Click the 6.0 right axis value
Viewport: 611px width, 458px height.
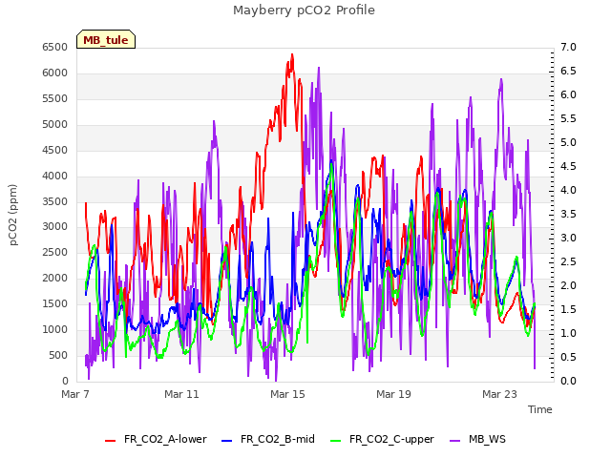click(x=568, y=95)
